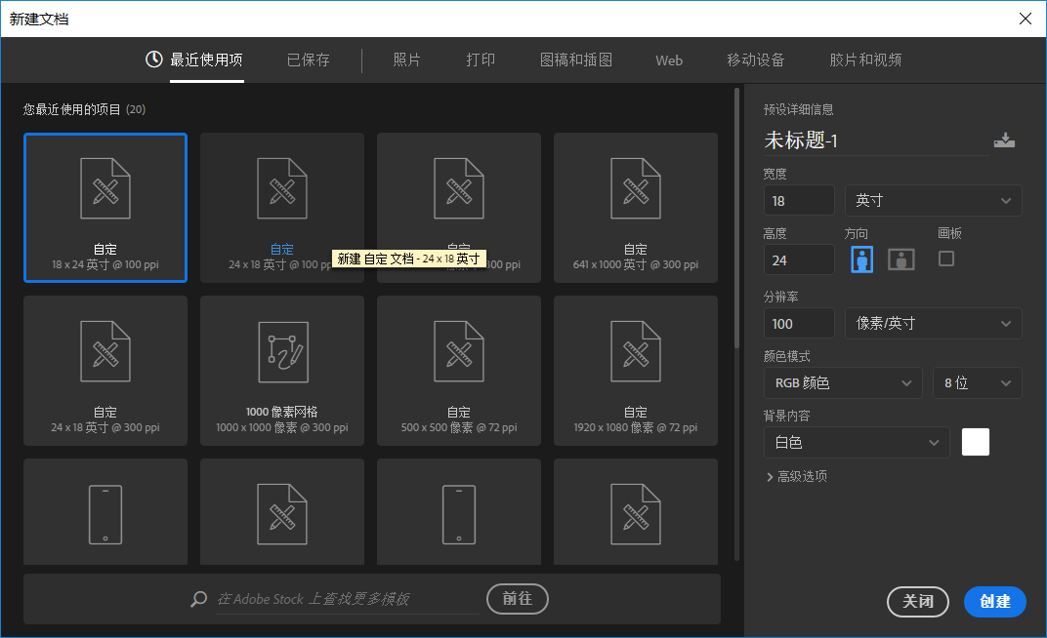The height and width of the screenshot is (638, 1047).
Task: Enable the 画板 checkbox
Action: point(946,259)
